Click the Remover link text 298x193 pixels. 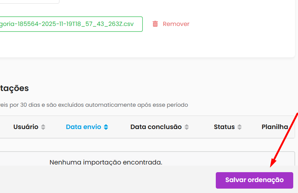[x=176, y=24]
